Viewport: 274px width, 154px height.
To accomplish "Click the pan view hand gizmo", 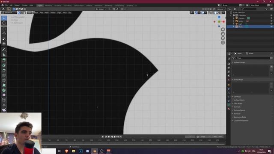I will [x=223, y=34].
